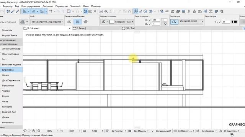Image resolution: width=245 pixels, height=137 pixels.
Task: Select the rectangle geometry method
Action: tap(77, 22)
